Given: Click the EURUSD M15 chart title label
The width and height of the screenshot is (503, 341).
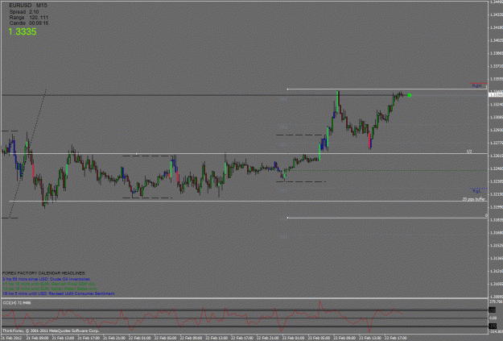Looking at the screenshot, I should [x=28, y=6].
